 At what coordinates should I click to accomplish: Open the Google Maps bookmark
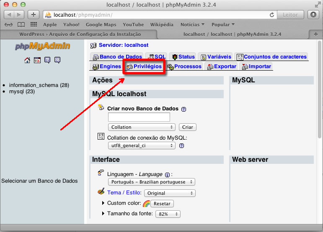101,25
